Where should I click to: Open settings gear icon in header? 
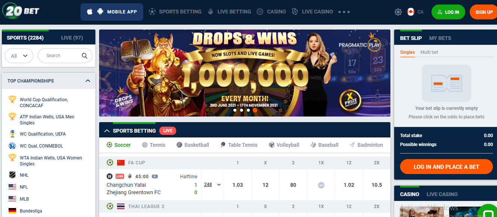click(398, 12)
